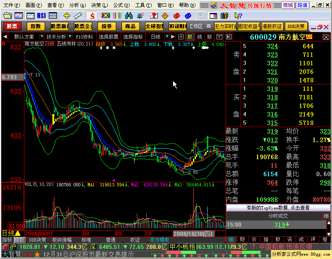Image resolution: width=332 pixels, height=259 pixels.
Task: Click the arrow question mark help icon
Action: click(238, 15)
